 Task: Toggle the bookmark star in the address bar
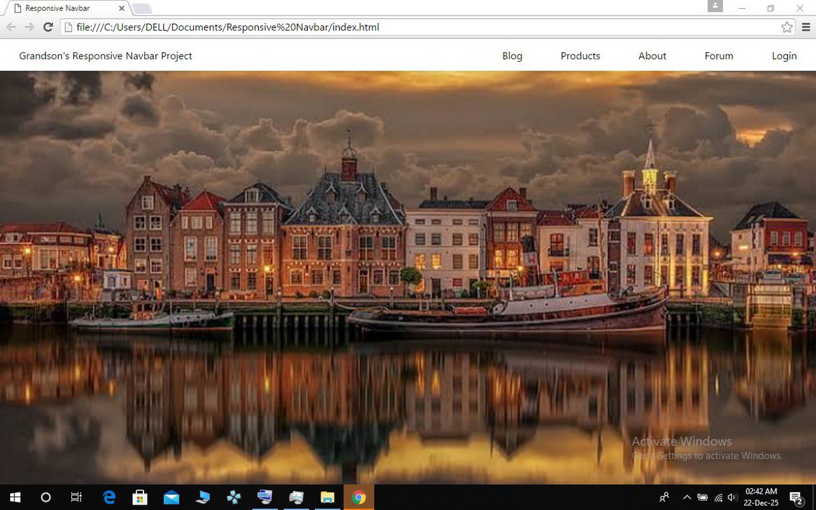coord(787,27)
